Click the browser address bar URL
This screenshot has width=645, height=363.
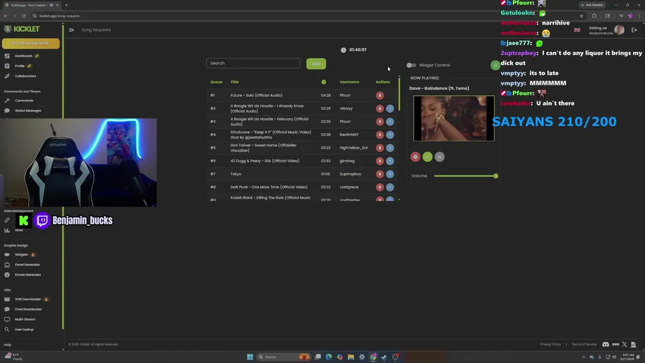pos(59,16)
